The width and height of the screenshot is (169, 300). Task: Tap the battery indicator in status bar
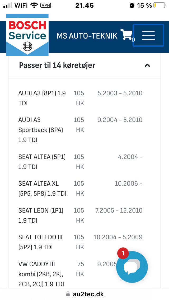click(x=159, y=5)
